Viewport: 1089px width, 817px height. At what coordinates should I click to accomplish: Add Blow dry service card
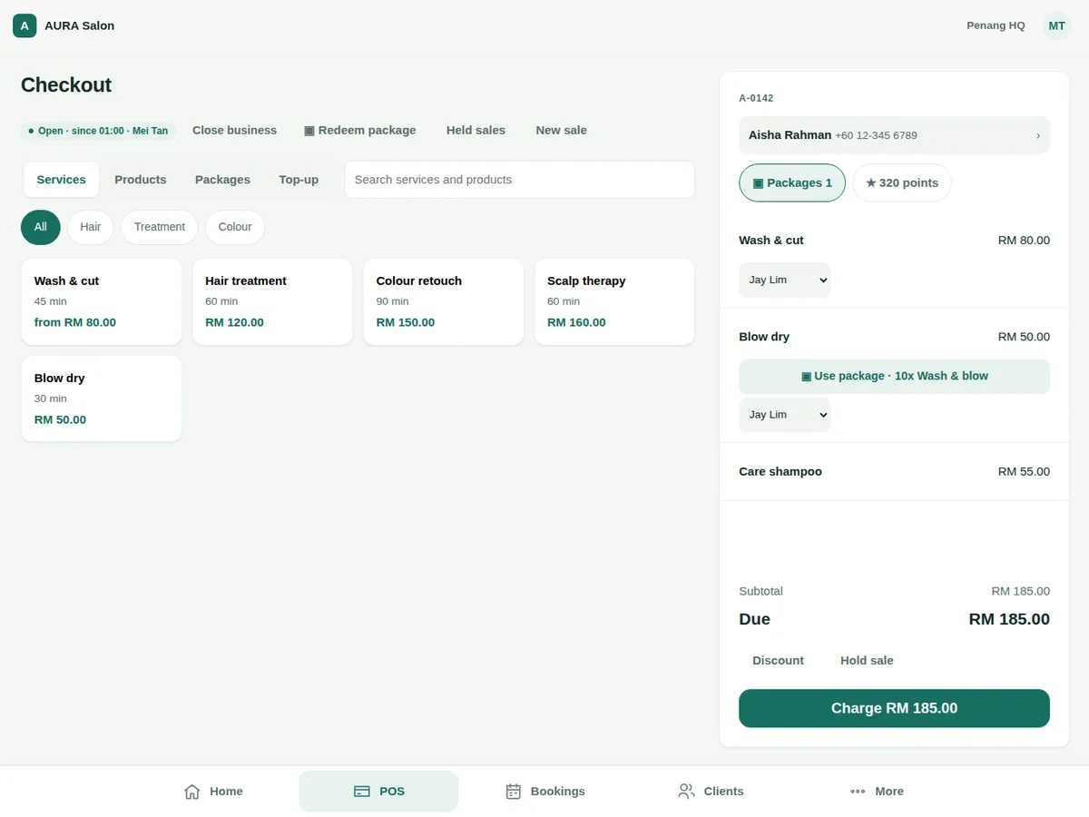pyautogui.click(x=102, y=399)
